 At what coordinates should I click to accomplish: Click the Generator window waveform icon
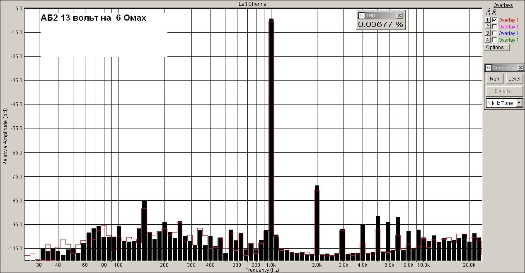point(489,68)
